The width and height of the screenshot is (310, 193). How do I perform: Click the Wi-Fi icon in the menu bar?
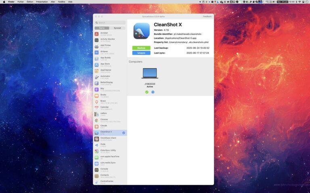point(300,2)
